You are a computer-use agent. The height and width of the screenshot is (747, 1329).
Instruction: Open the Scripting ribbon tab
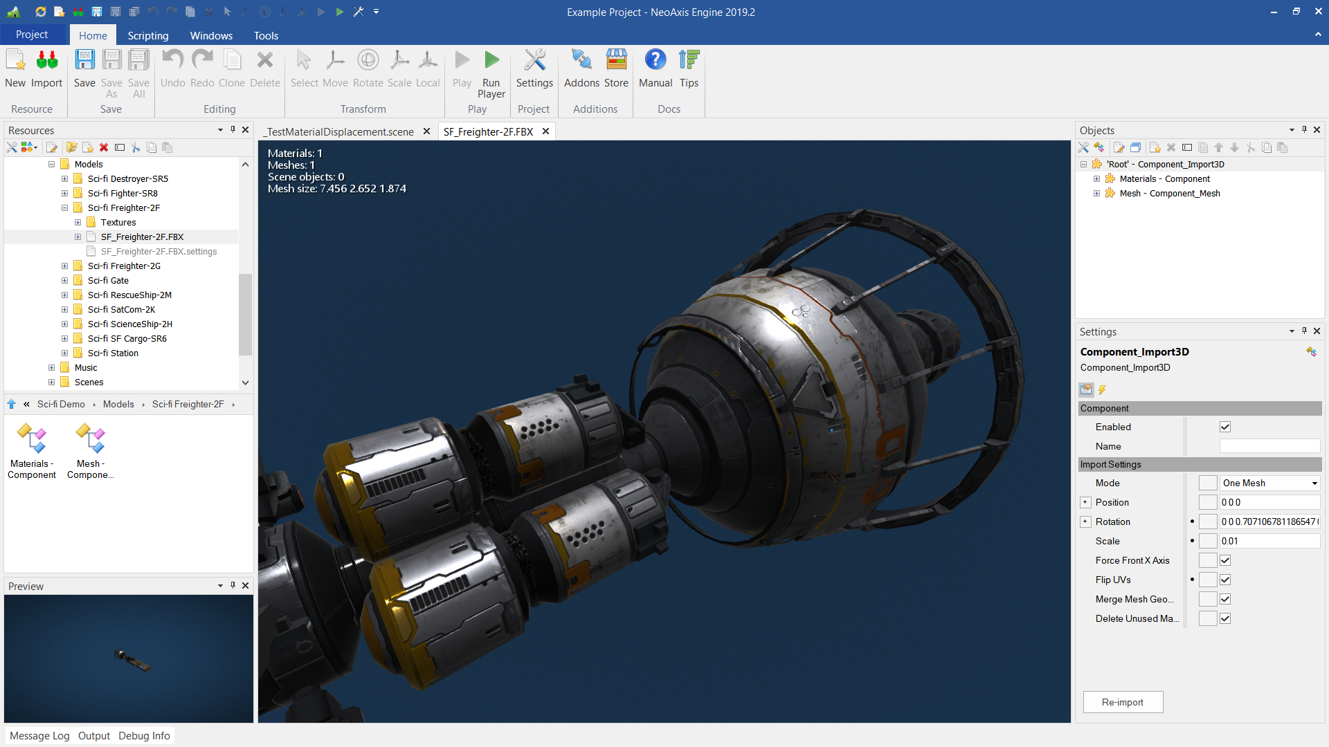147,35
